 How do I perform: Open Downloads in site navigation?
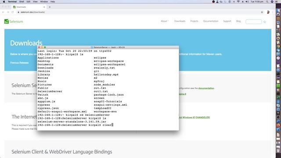(180, 21)
